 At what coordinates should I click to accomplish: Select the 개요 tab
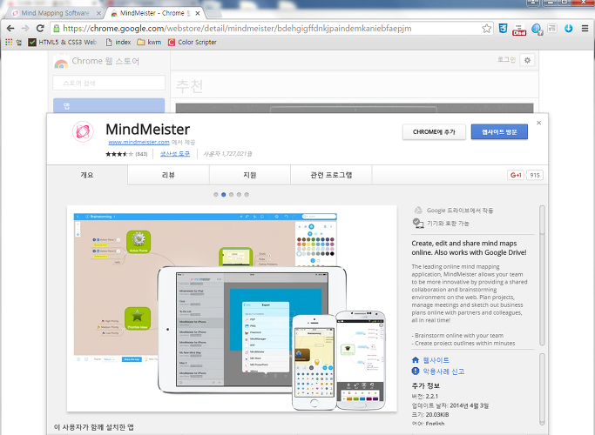coord(87,175)
